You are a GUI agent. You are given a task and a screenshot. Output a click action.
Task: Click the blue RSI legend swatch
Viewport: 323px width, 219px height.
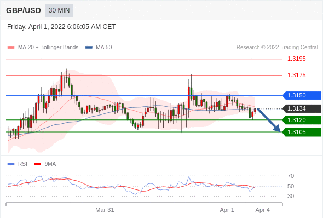point(11,164)
